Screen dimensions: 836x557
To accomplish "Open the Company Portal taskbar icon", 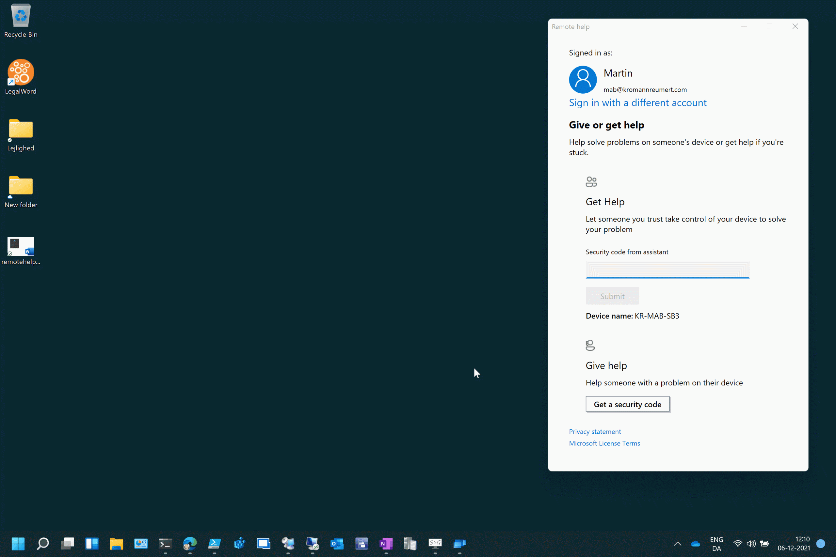I will pos(362,543).
